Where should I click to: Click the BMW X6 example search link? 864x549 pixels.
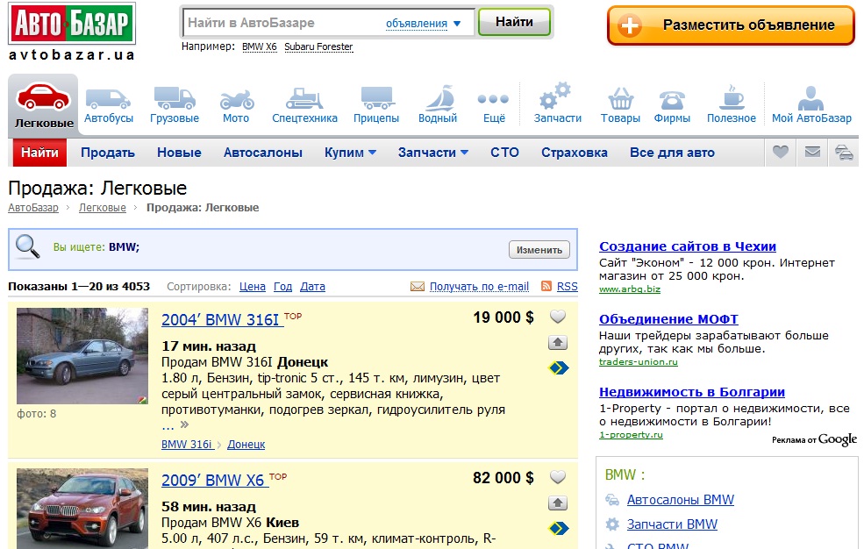point(260,46)
